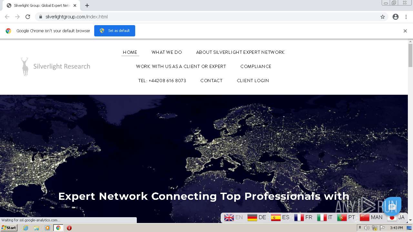View site padlock info
Image resolution: width=413 pixels, height=232 pixels.
pyautogui.click(x=40, y=17)
